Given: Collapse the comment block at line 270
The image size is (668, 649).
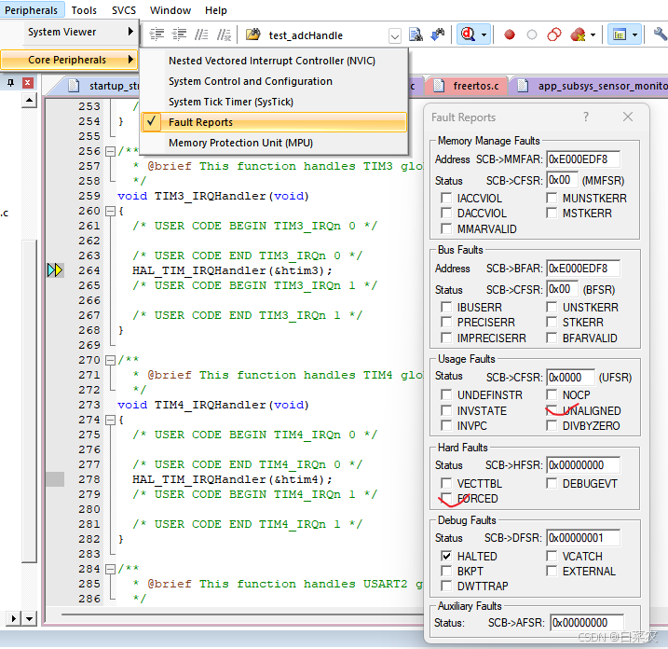Looking at the screenshot, I should pyautogui.click(x=110, y=360).
